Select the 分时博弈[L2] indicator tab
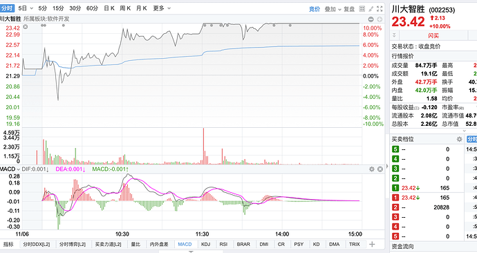The image size is (477, 253). click(x=73, y=244)
